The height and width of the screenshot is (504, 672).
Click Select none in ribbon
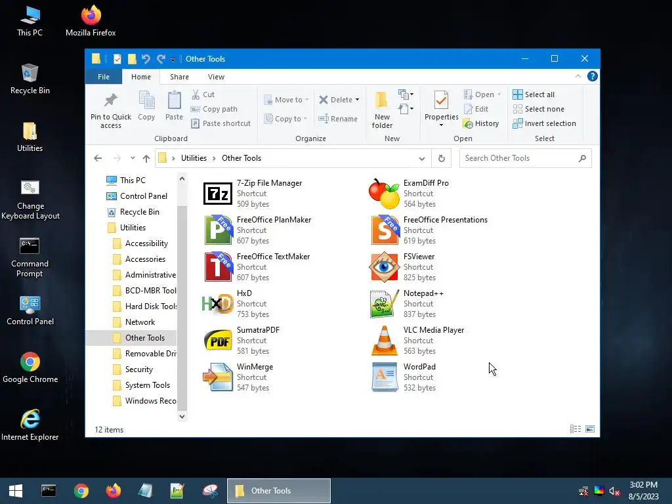click(x=538, y=109)
